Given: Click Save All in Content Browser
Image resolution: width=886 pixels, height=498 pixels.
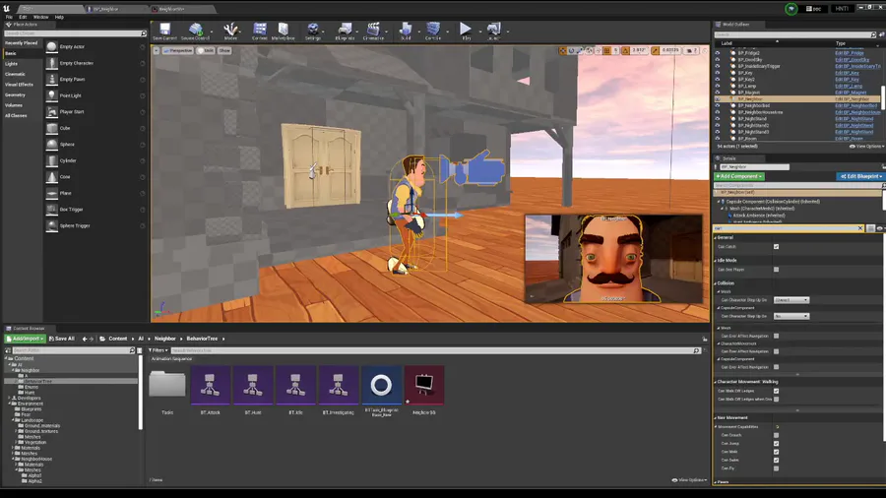Looking at the screenshot, I should coord(62,339).
